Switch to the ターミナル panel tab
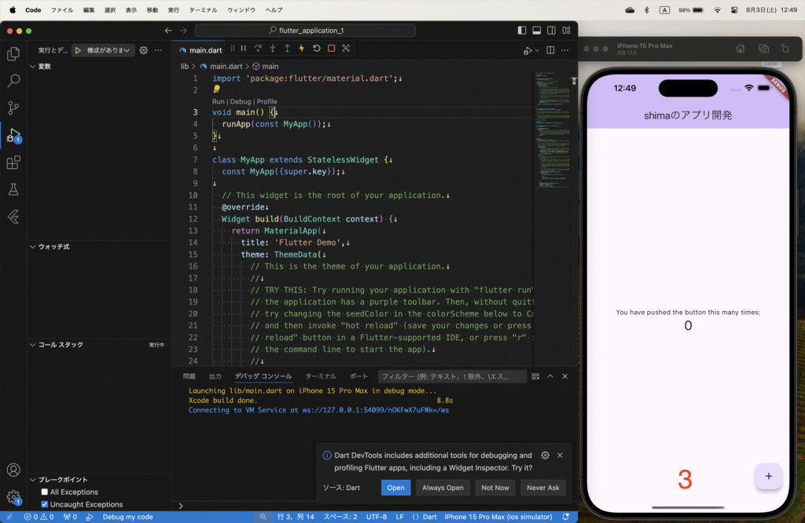Image resolution: width=805 pixels, height=523 pixels. [321, 376]
